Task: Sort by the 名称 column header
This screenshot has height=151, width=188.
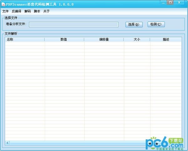Action: click(25, 39)
